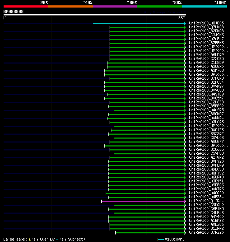Select label UniRef100_B0V8U3
The height and width of the screenshot is (242, 230).
coord(206,90)
